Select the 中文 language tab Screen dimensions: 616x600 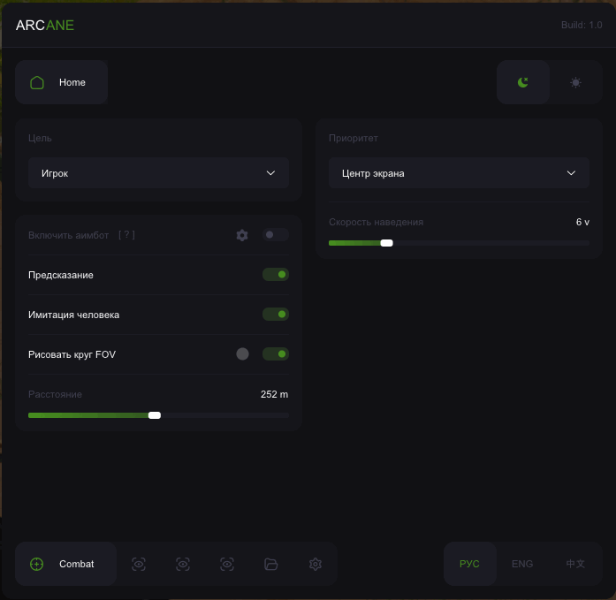coord(575,564)
